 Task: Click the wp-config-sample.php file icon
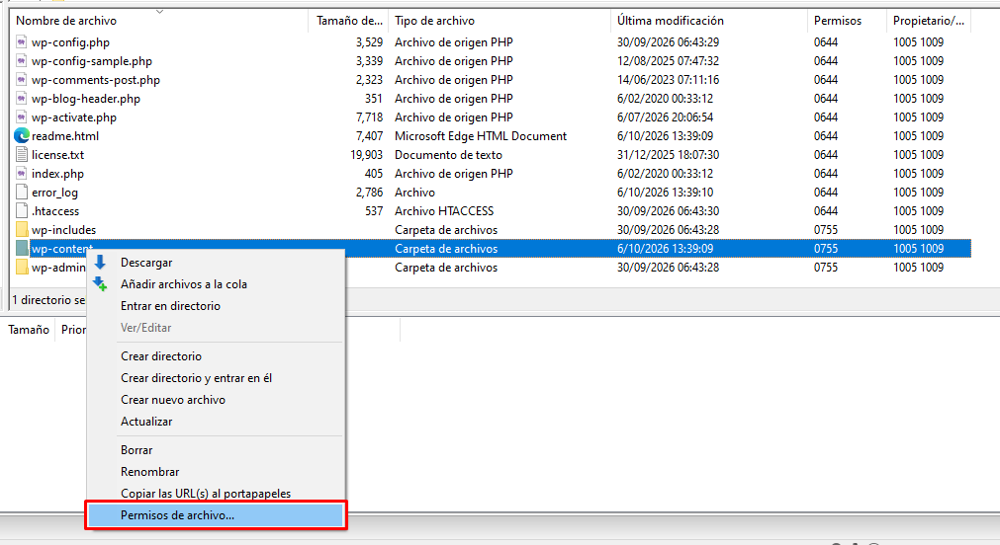point(21,61)
